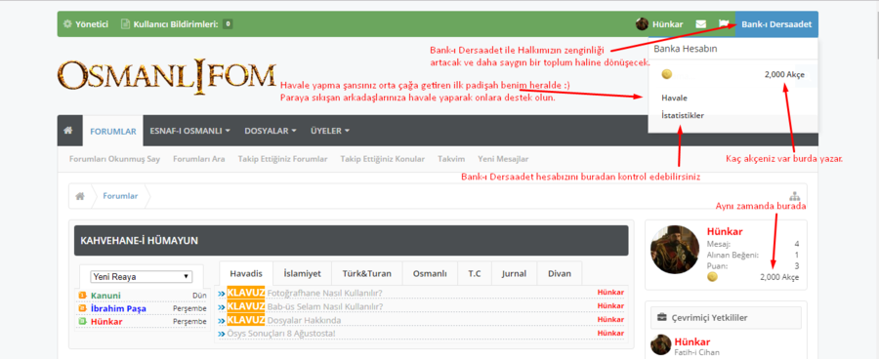Click the orange icon beside İbrahim Paşa

pyautogui.click(x=82, y=308)
